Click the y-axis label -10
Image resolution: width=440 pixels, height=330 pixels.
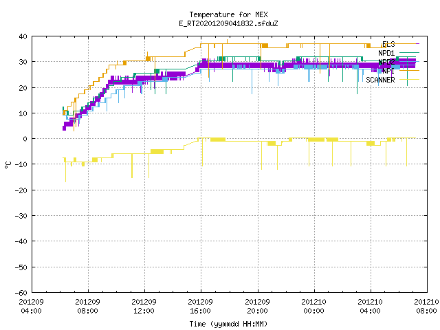click(x=21, y=164)
